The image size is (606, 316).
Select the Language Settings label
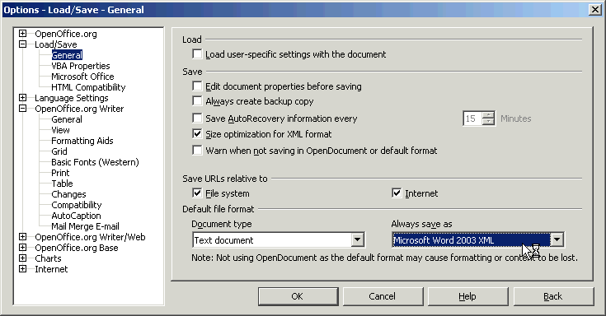click(72, 98)
